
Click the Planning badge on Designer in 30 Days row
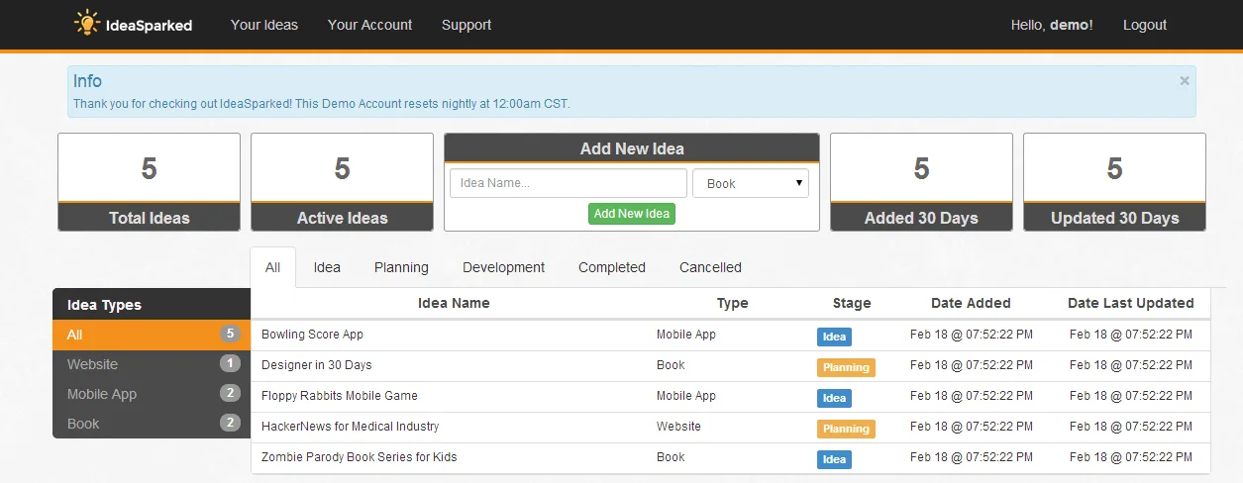846,367
